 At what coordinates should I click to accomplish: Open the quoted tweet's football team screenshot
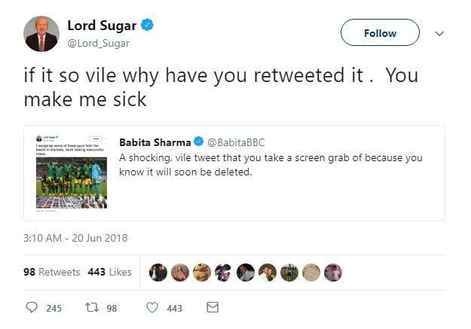point(72,172)
